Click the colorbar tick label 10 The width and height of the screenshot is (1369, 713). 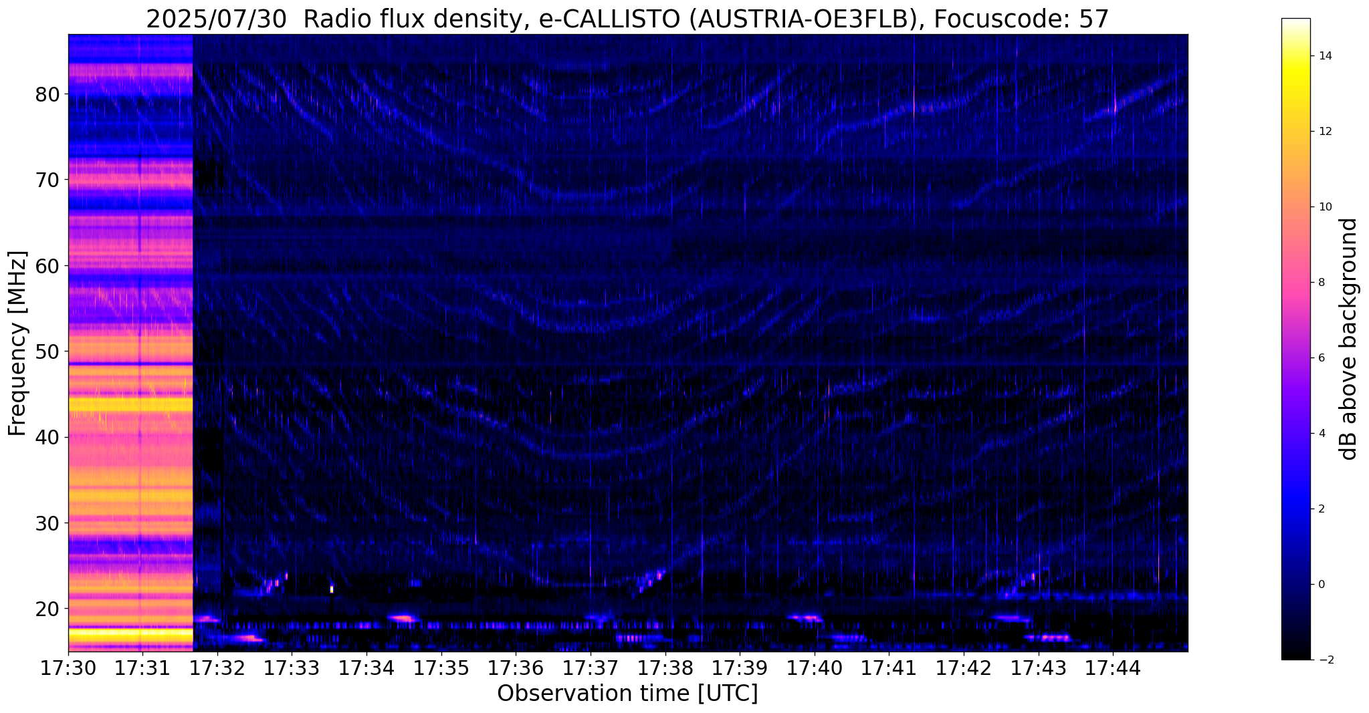(x=1325, y=207)
